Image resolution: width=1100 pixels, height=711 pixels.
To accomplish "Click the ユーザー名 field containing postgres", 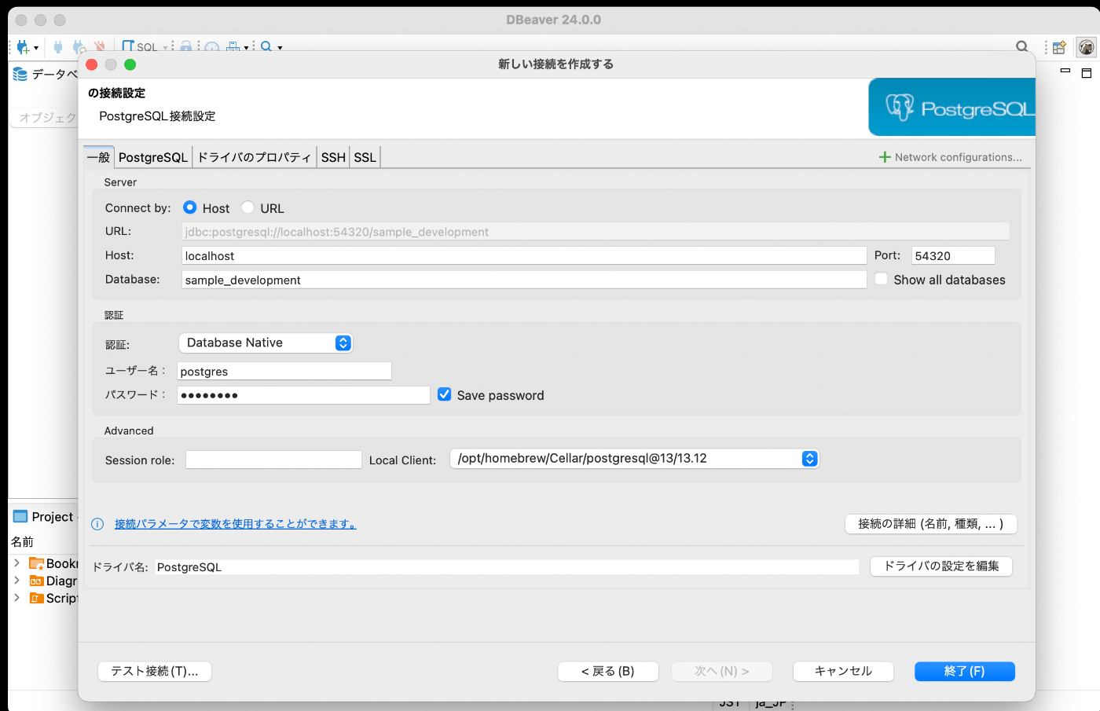I will 284,371.
